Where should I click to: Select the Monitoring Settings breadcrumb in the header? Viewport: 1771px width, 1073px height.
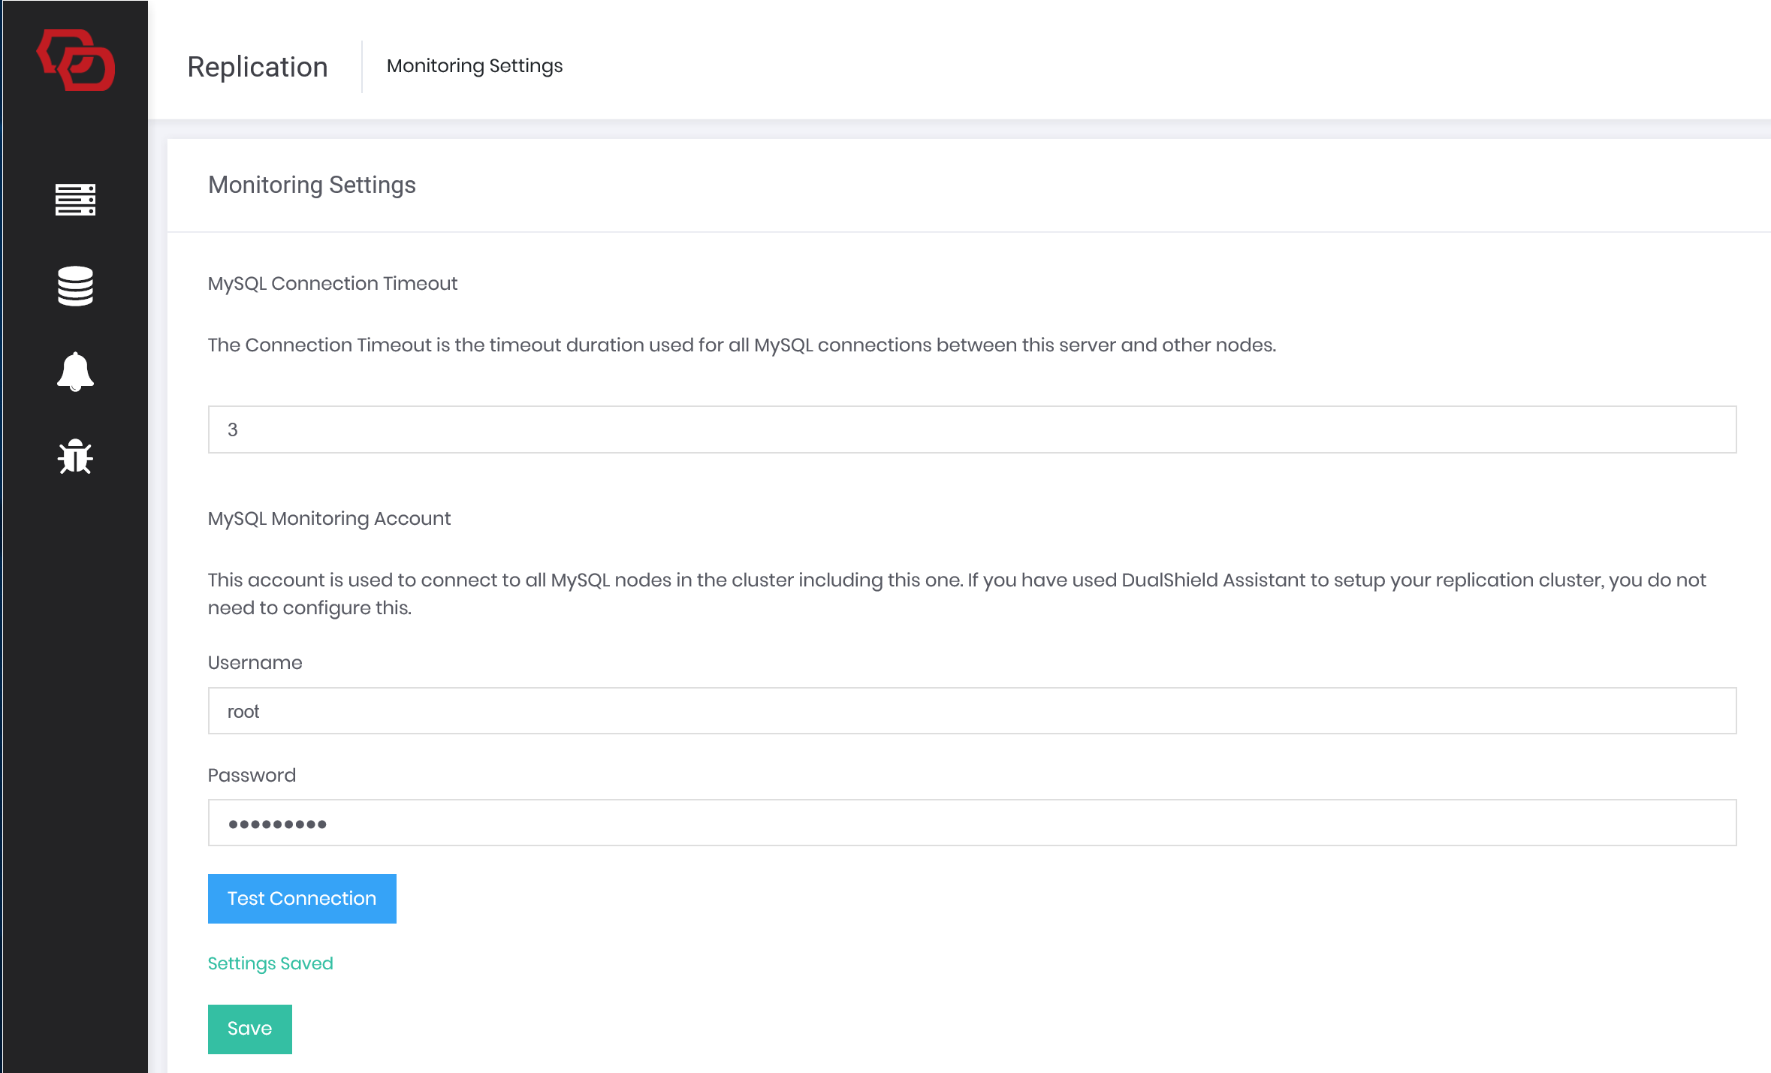[474, 66]
